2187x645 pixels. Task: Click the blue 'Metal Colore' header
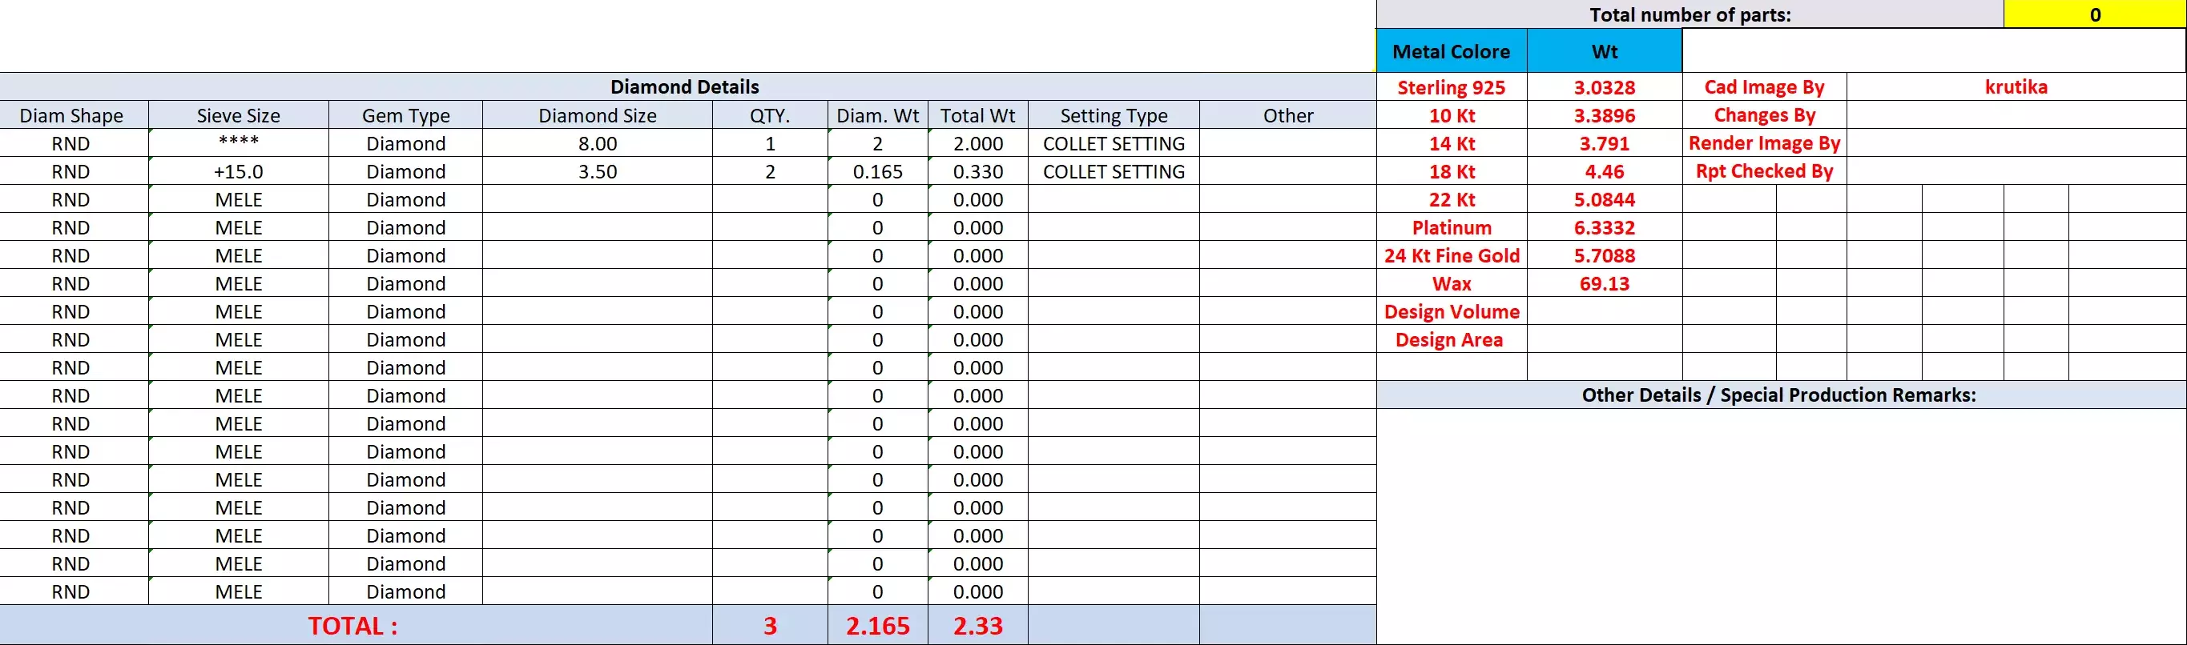pyautogui.click(x=1452, y=51)
